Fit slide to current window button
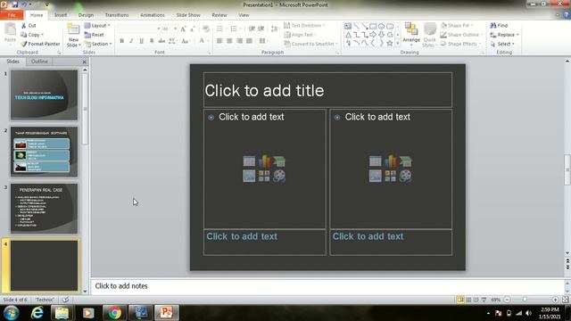 coord(565,300)
